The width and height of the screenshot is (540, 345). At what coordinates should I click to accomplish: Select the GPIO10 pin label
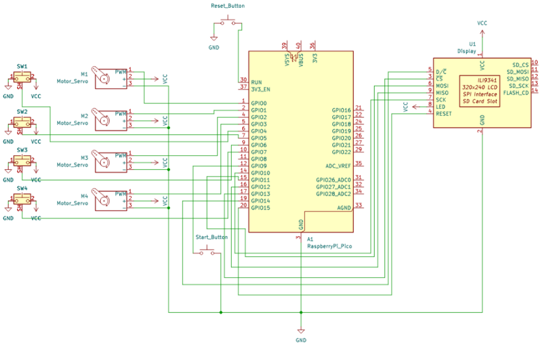click(260, 173)
